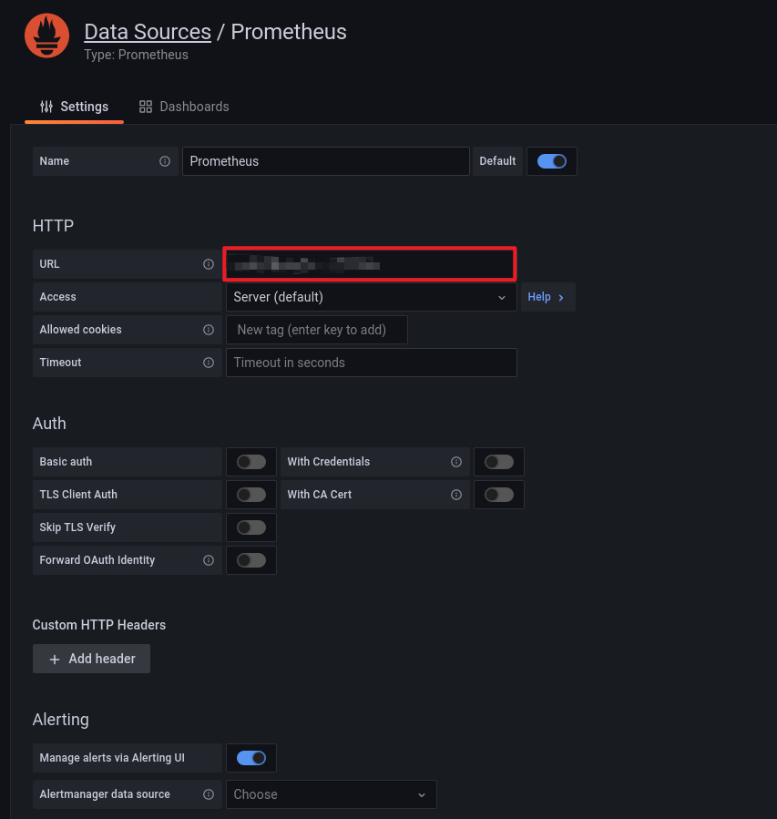Enable the Skip TLS Verify toggle
The width and height of the screenshot is (777, 819).
click(251, 527)
